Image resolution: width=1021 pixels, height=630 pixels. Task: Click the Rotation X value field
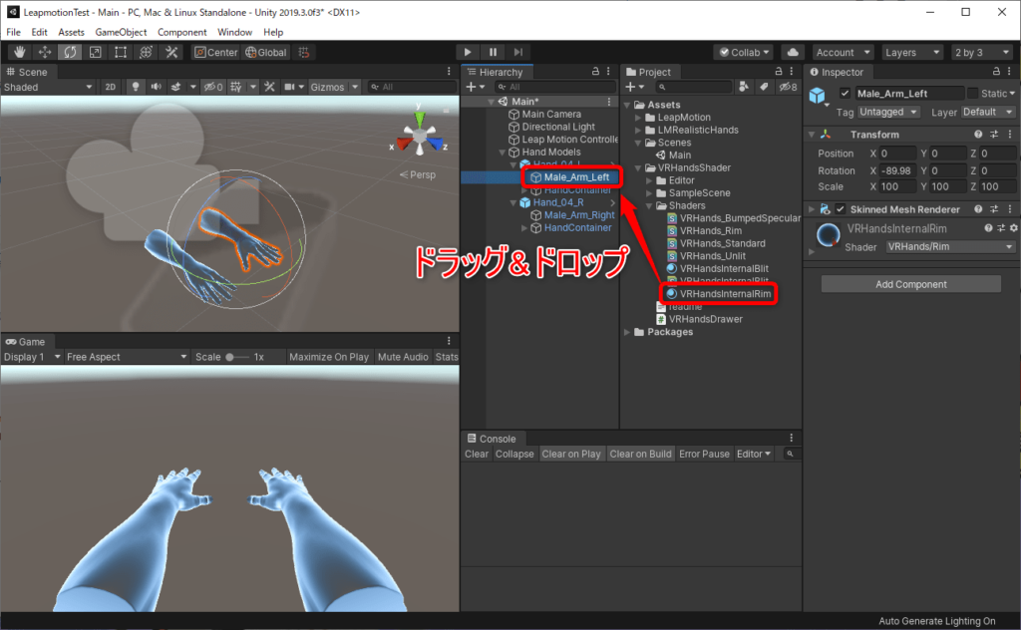coord(898,170)
